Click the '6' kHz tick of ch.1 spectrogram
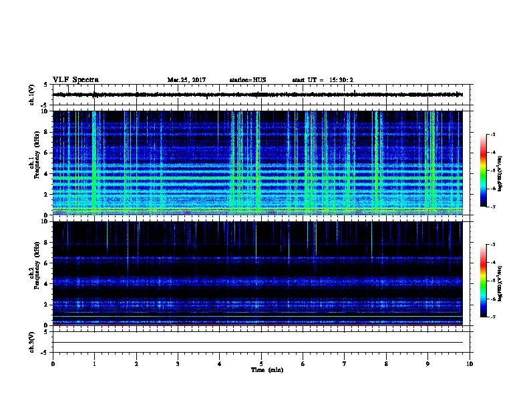This screenshot has width=529, height=408. (47, 153)
